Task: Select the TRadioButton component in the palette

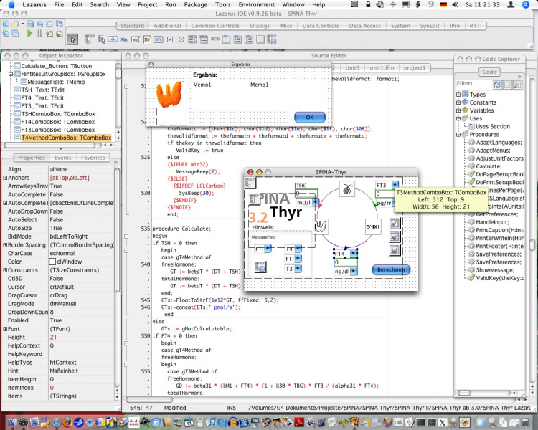Action: click(181, 39)
